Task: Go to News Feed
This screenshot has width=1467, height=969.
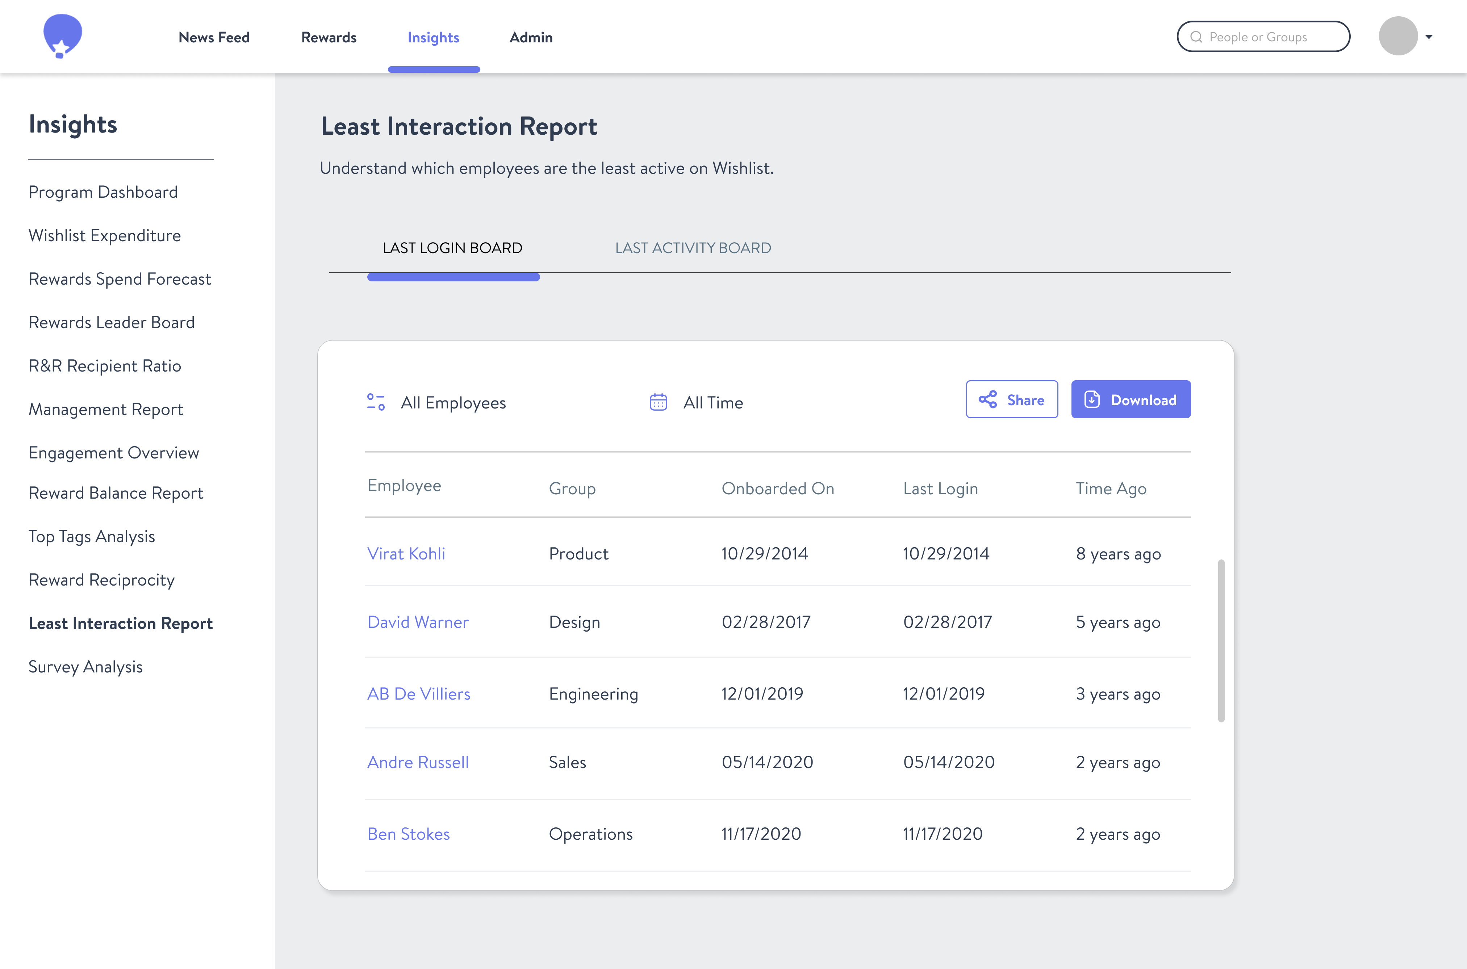Action: coord(214,38)
